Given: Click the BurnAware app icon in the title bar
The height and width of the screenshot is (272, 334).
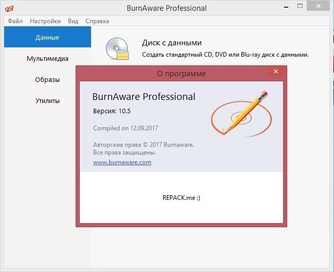Looking at the screenshot, I should point(9,9).
